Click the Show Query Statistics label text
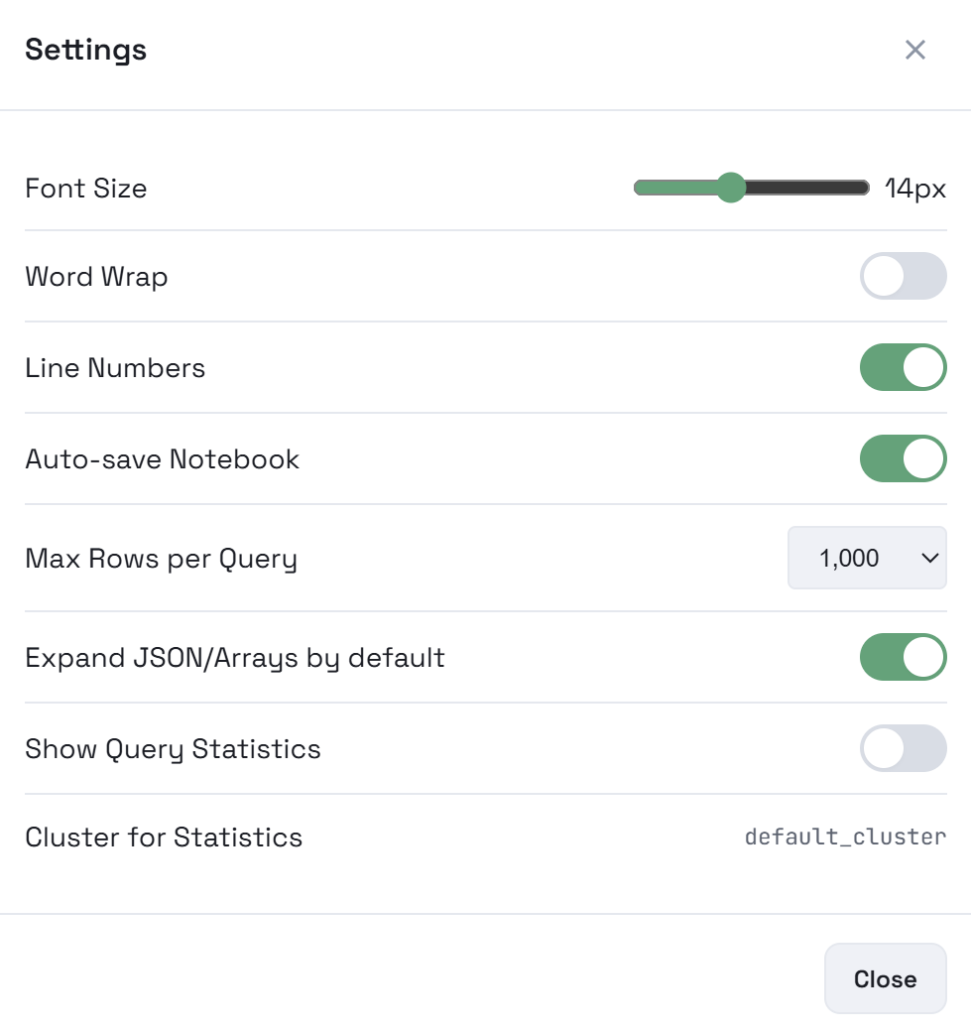971x1033 pixels. pos(173,749)
